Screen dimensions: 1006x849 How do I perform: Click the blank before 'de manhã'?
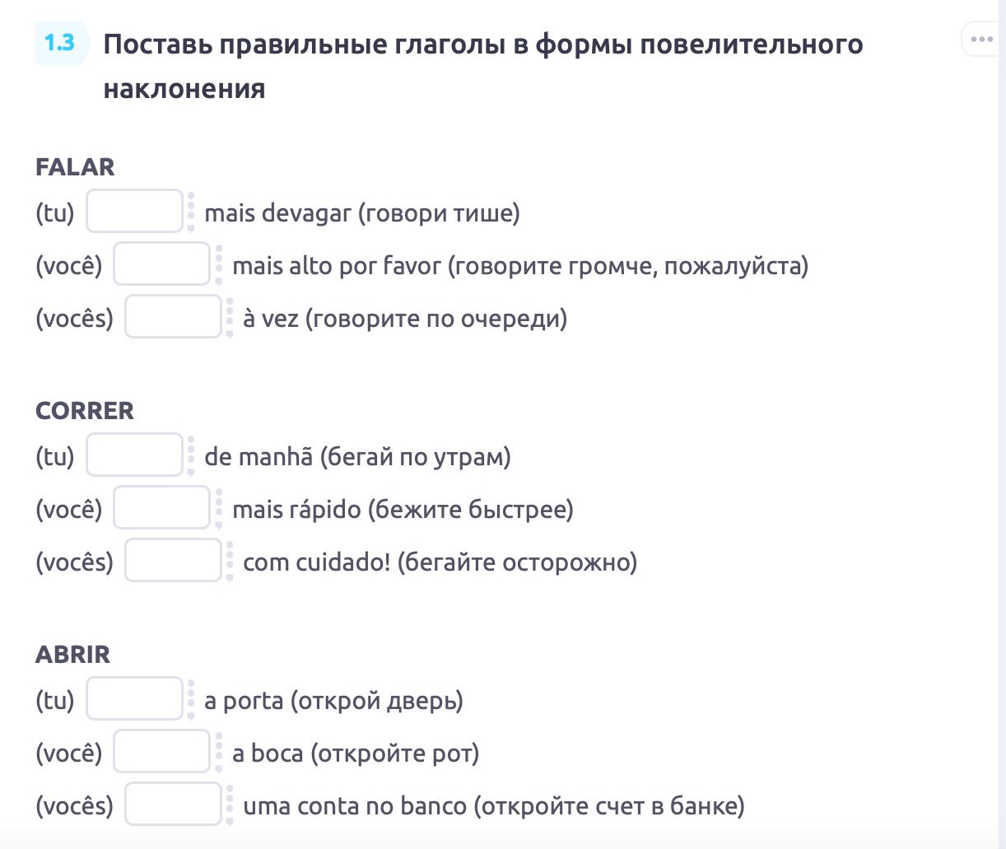(x=134, y=455)
